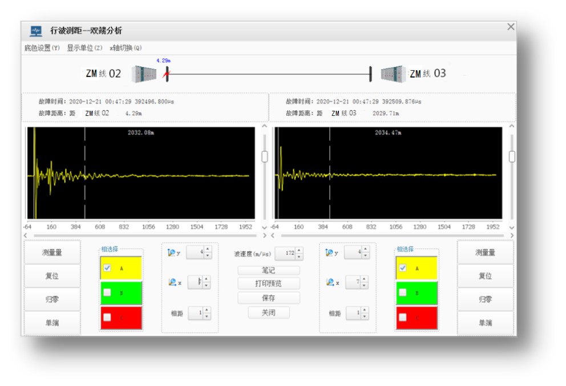Click dashed cursor line in left waveform
The width and height of the screenshot is (566, 386).
point(85,172)
